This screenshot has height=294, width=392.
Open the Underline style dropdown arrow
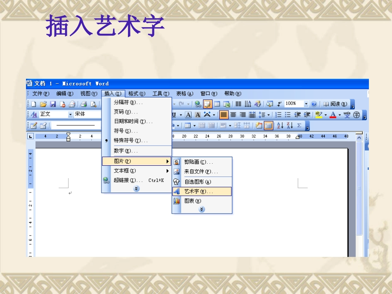[x=181, y=115]
